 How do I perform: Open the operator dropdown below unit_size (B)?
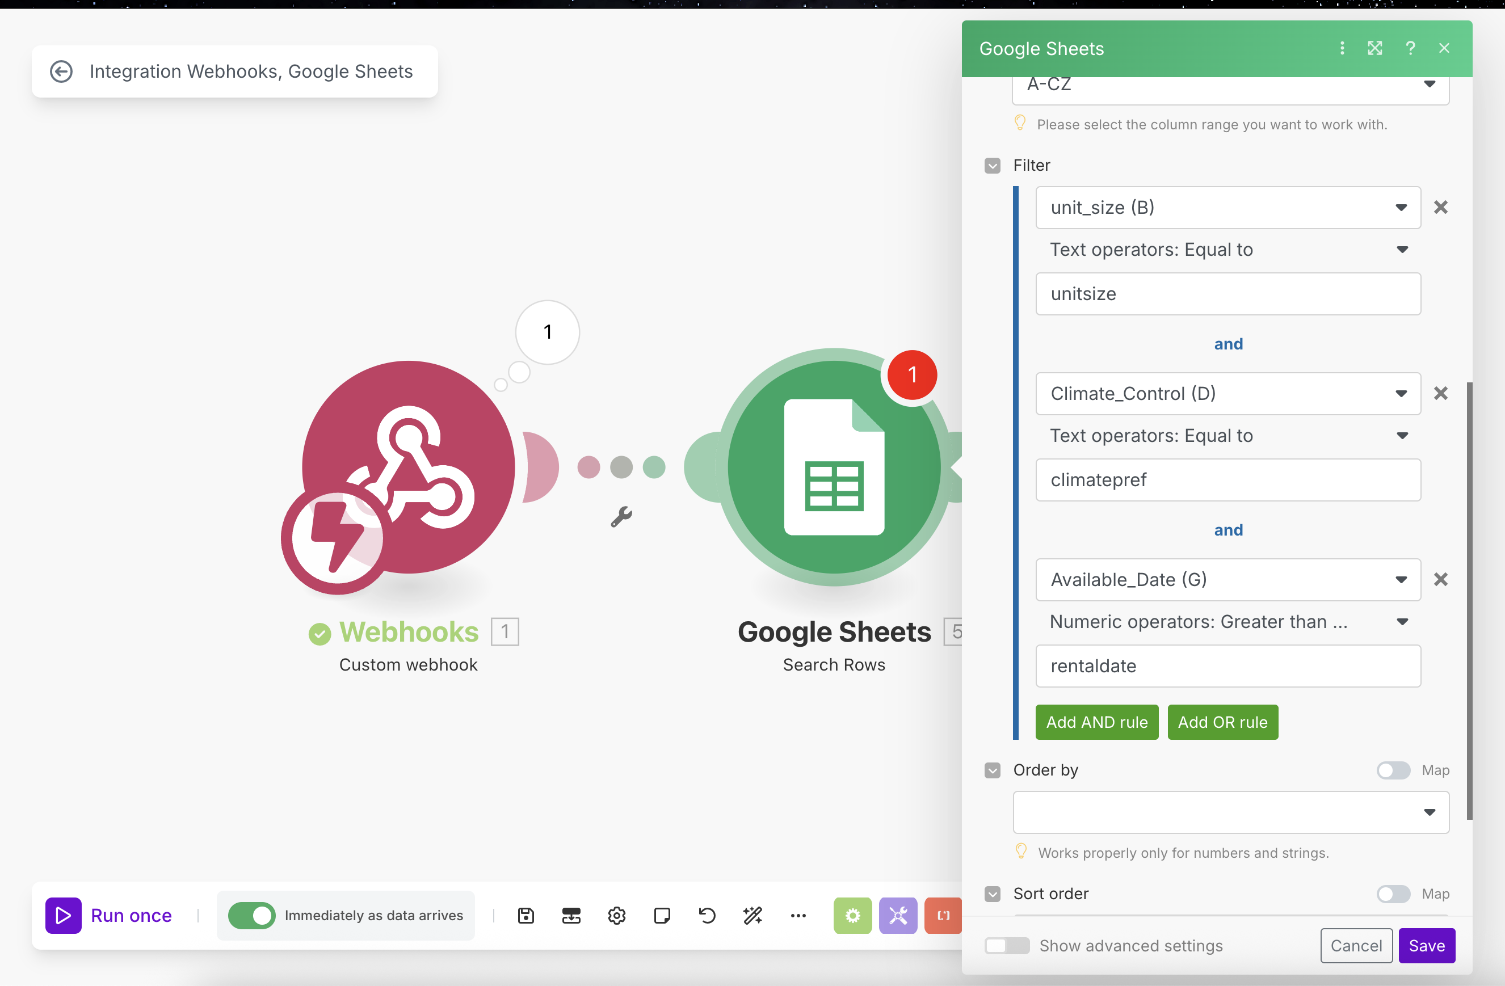point(1227,250)
